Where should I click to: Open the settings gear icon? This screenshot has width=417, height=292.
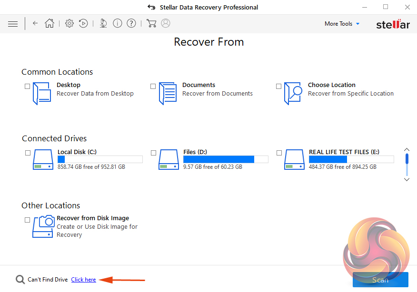click(69, 23)
